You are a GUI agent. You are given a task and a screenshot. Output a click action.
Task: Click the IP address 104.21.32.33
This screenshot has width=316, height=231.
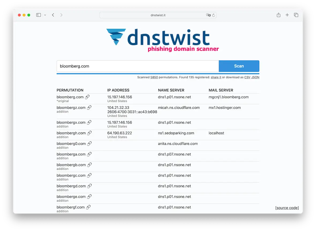click(x=118, y=108)
